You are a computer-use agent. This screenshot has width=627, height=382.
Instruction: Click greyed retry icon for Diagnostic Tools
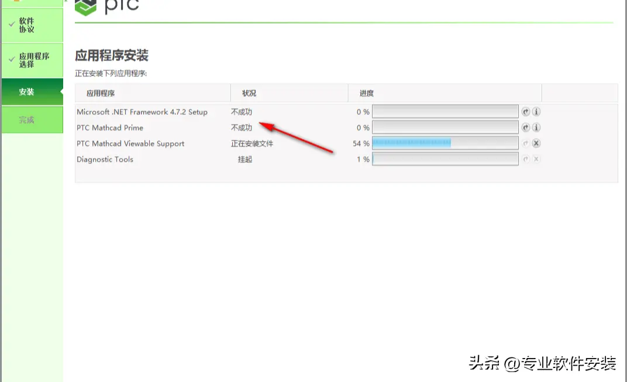point(525,159)
